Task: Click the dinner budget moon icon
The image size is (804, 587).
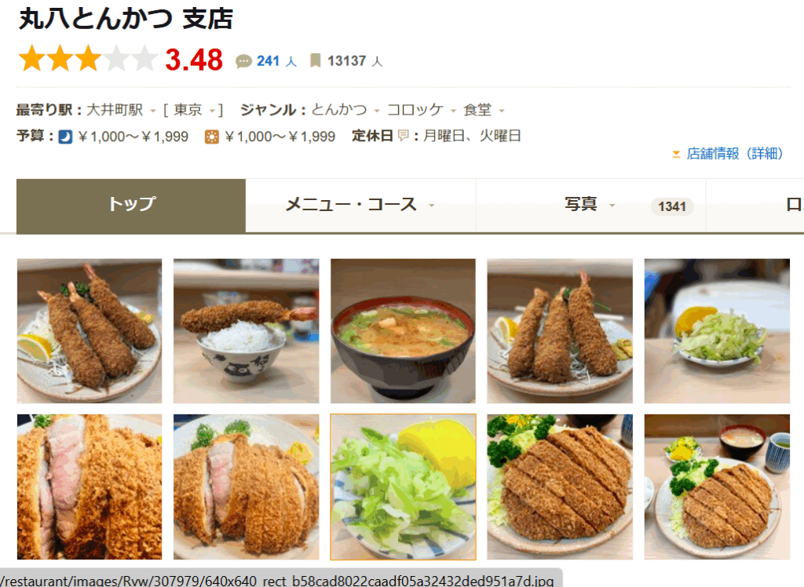Action: click(65, 137)
